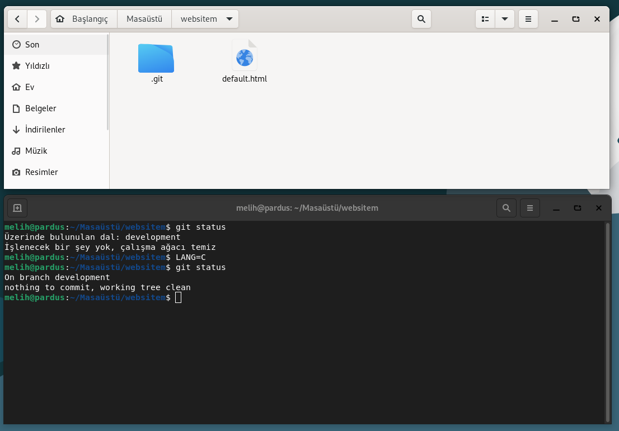Navigate to Başlangıç in the path bar
Viewport: 619px width, 431px height.
(x=84, y=19)
